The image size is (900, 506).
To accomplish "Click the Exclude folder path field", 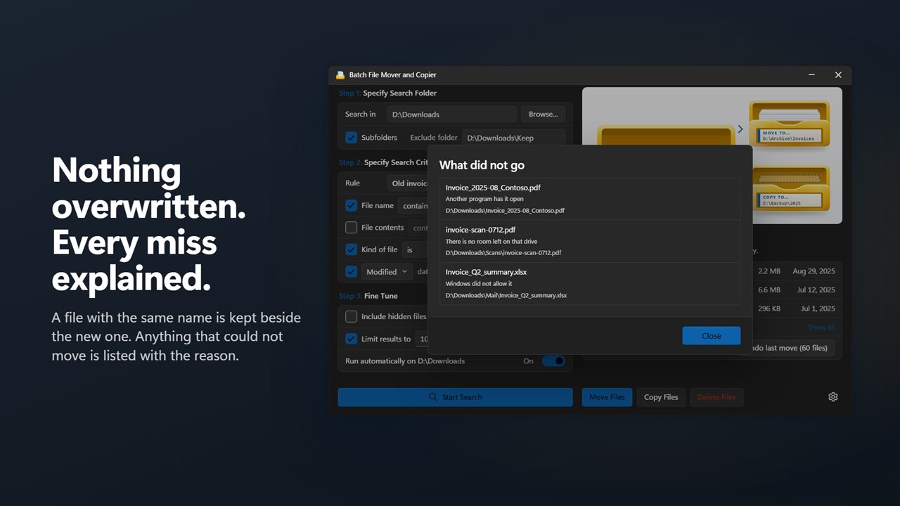I will (513, 138).
